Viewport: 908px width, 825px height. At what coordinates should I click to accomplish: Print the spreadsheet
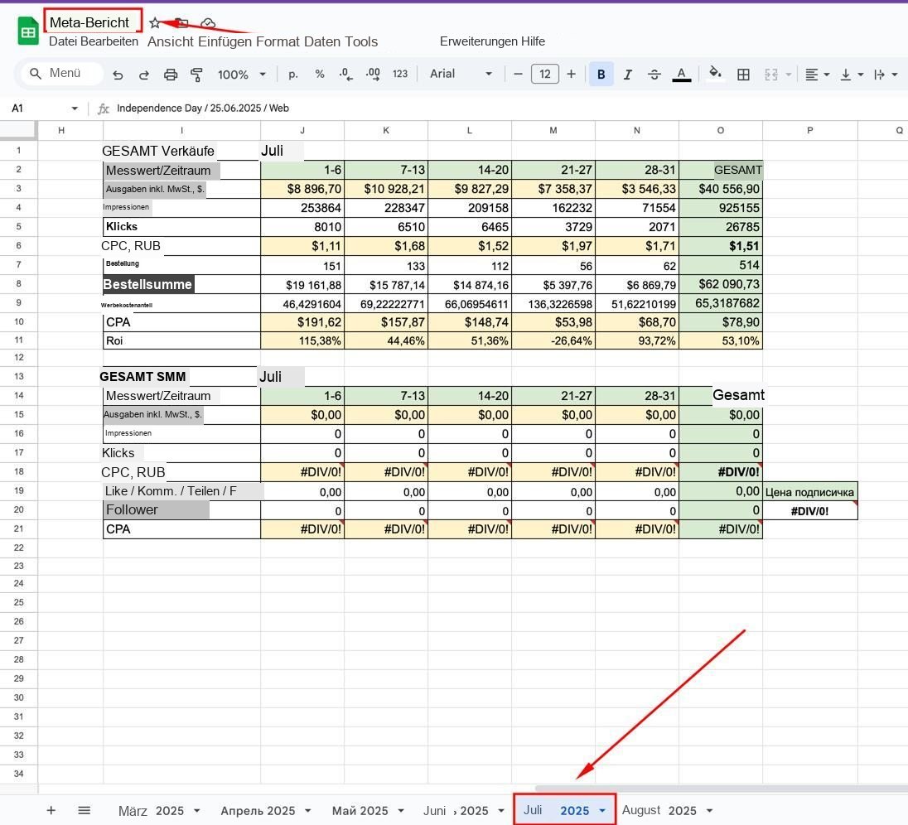(171, 75)
